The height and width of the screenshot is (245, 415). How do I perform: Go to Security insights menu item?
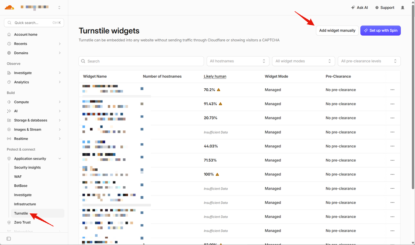pos(27,168)
